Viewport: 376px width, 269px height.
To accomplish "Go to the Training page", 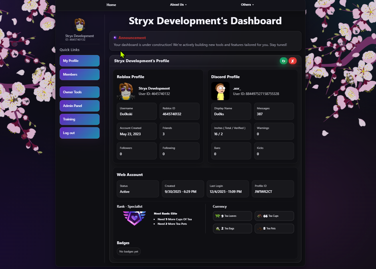I will tap(80, 119).
